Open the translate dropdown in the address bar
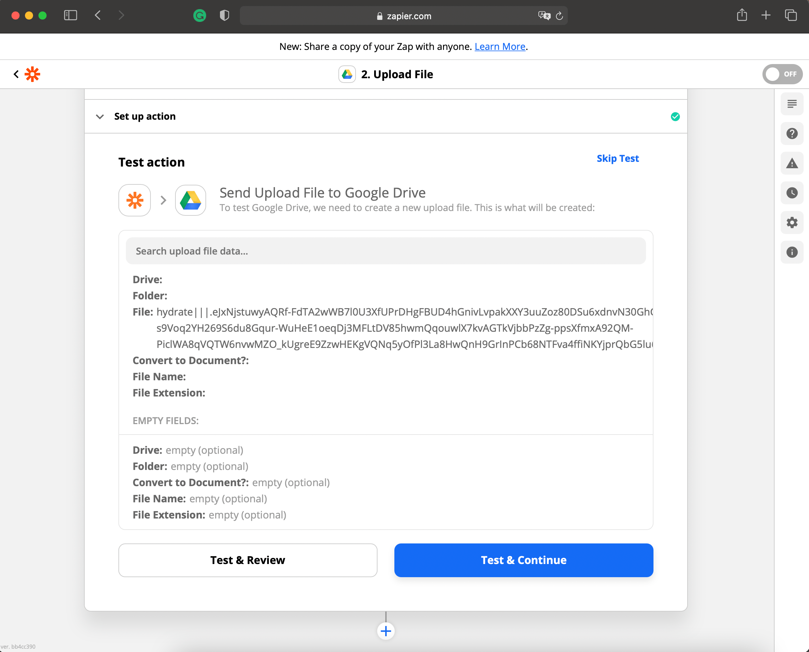The width and height of the screenshot is (809, 652). [544, 16]
